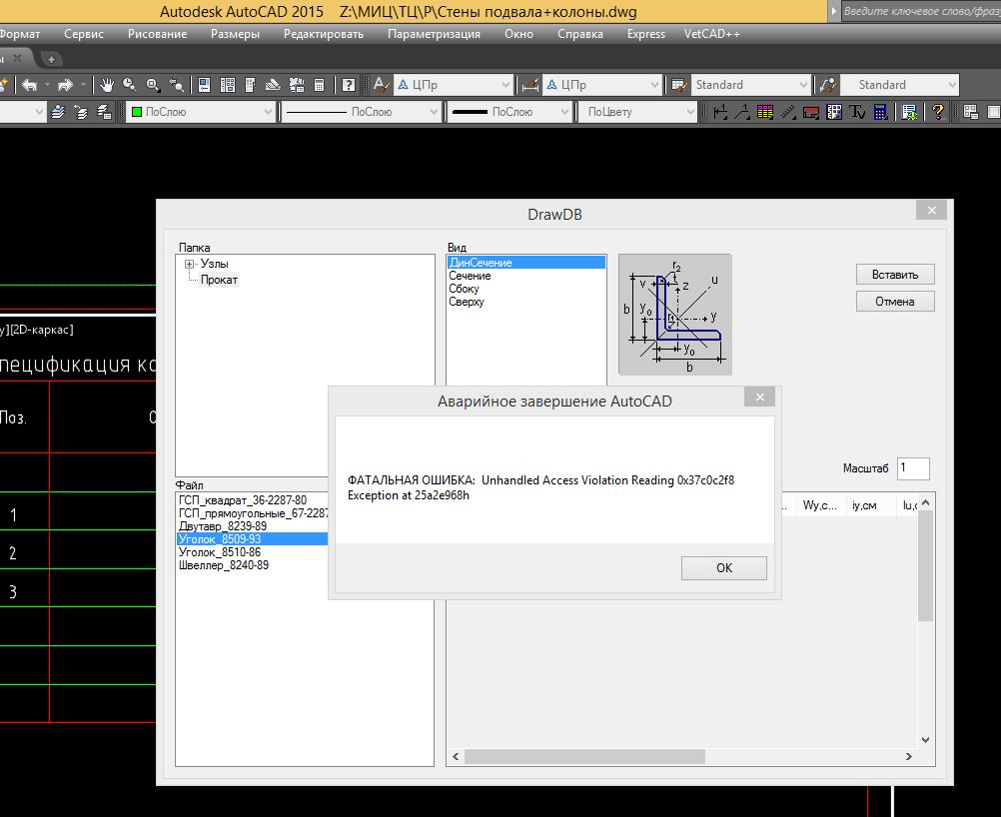Click the linear dimension icon in VetCAD toolbar
Image resolution: width=1001 pixels, height=817 pixels.
[x=720, y=112]
